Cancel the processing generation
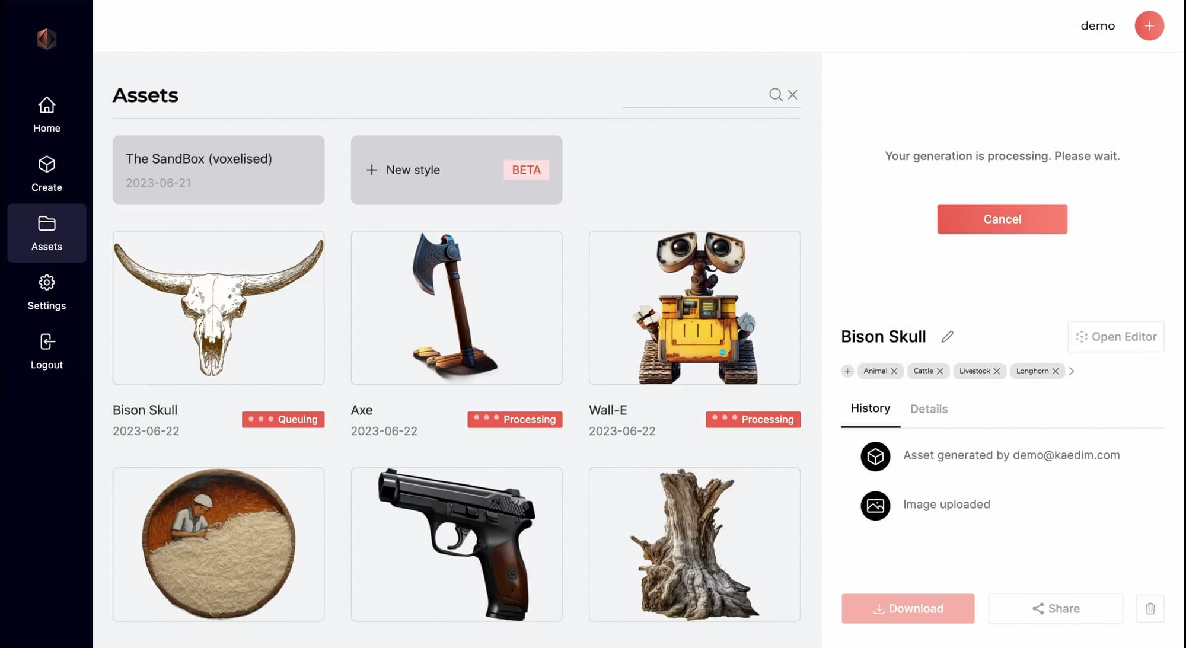The image size is (1186, 648). (1002, 219)
